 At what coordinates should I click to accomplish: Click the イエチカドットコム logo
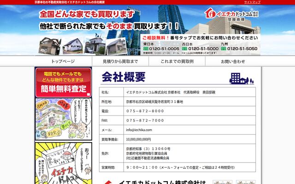point(231,13)
